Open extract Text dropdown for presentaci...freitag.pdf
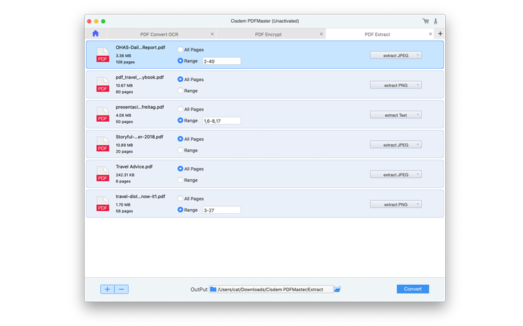The width and height of the screenshot is (523, 326). pyautogui.click(x=396, y=115)
